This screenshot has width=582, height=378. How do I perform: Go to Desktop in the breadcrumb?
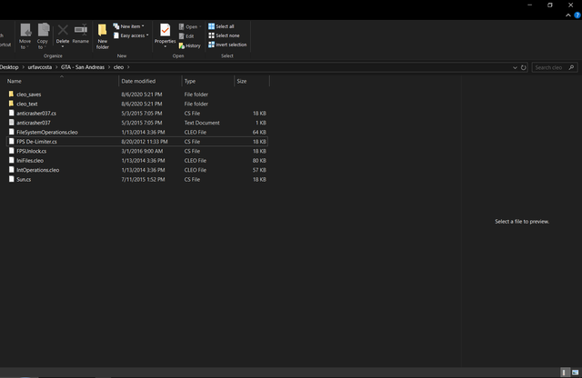coord(9,67)
